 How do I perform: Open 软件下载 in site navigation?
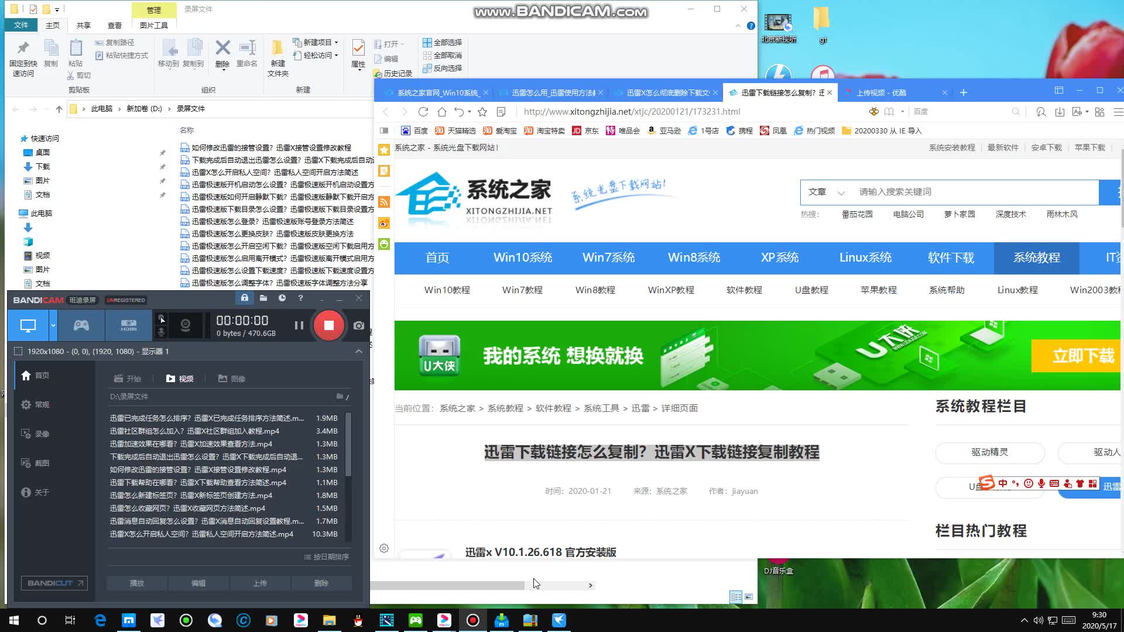tap(951, 257)
